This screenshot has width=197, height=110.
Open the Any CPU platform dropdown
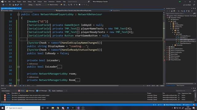[41, 5]
